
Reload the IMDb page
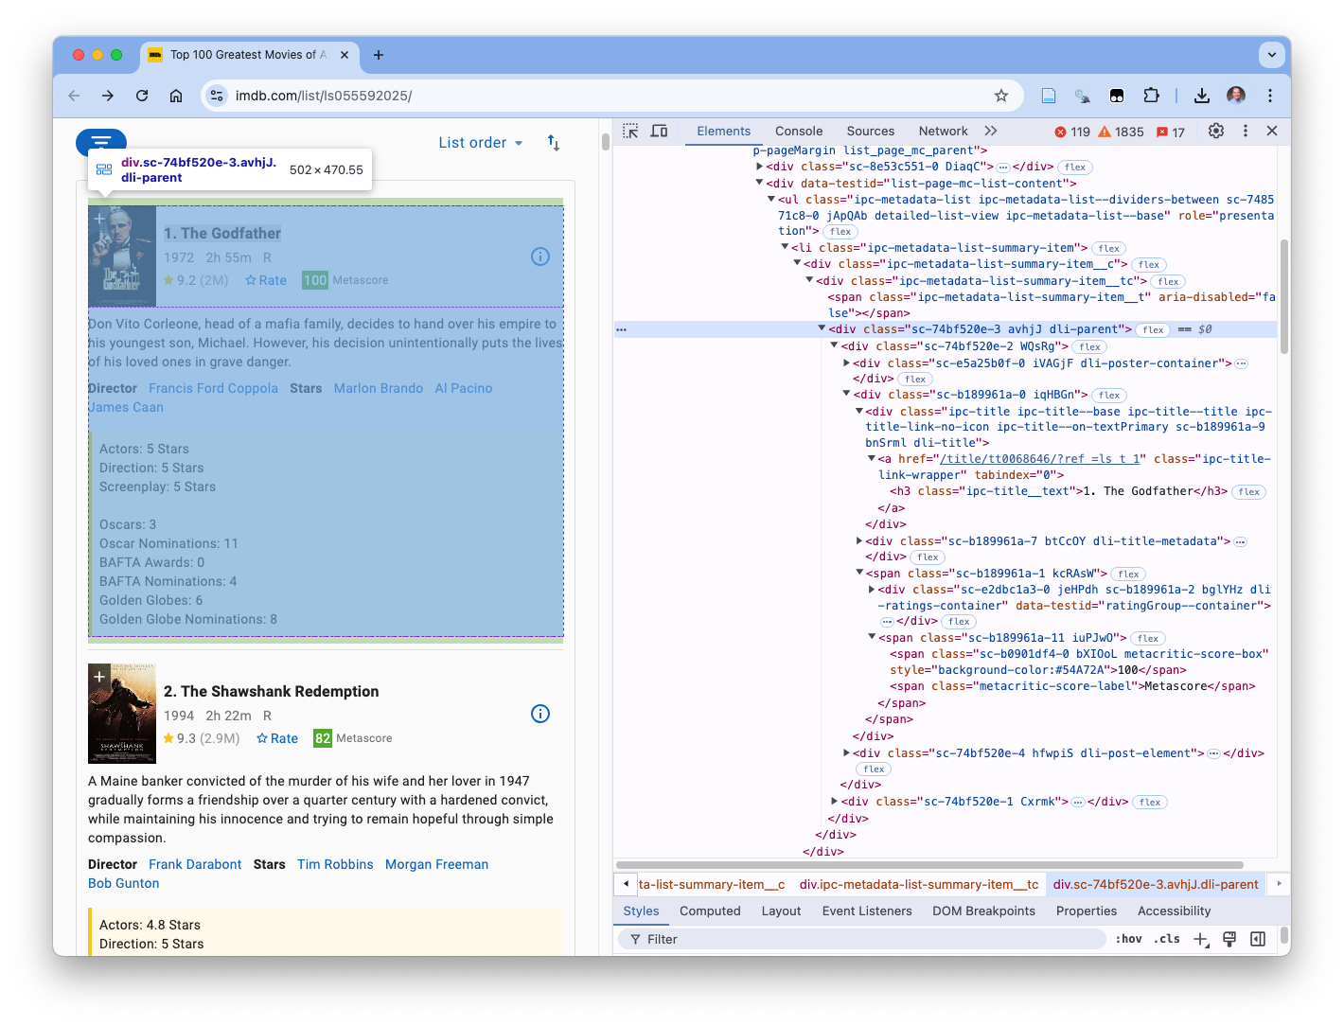point(142,96)
